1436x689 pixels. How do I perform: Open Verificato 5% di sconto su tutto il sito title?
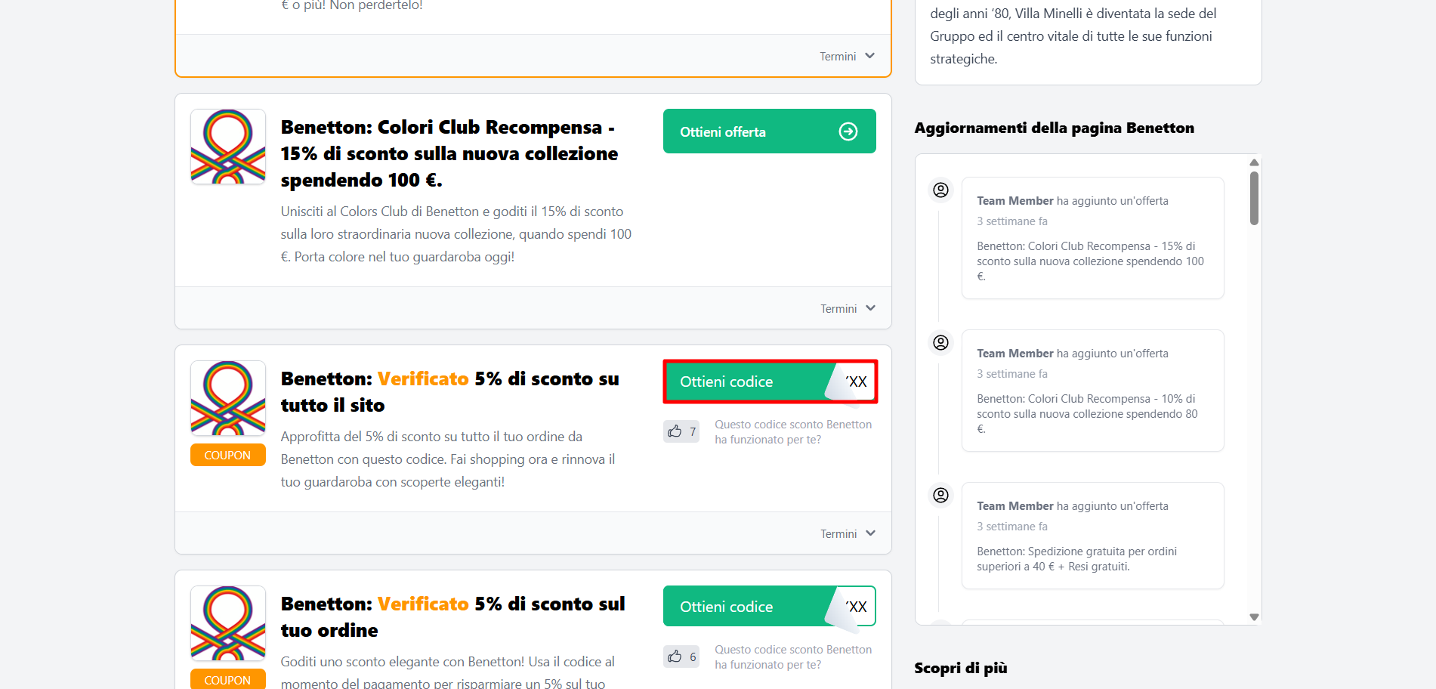450,391
